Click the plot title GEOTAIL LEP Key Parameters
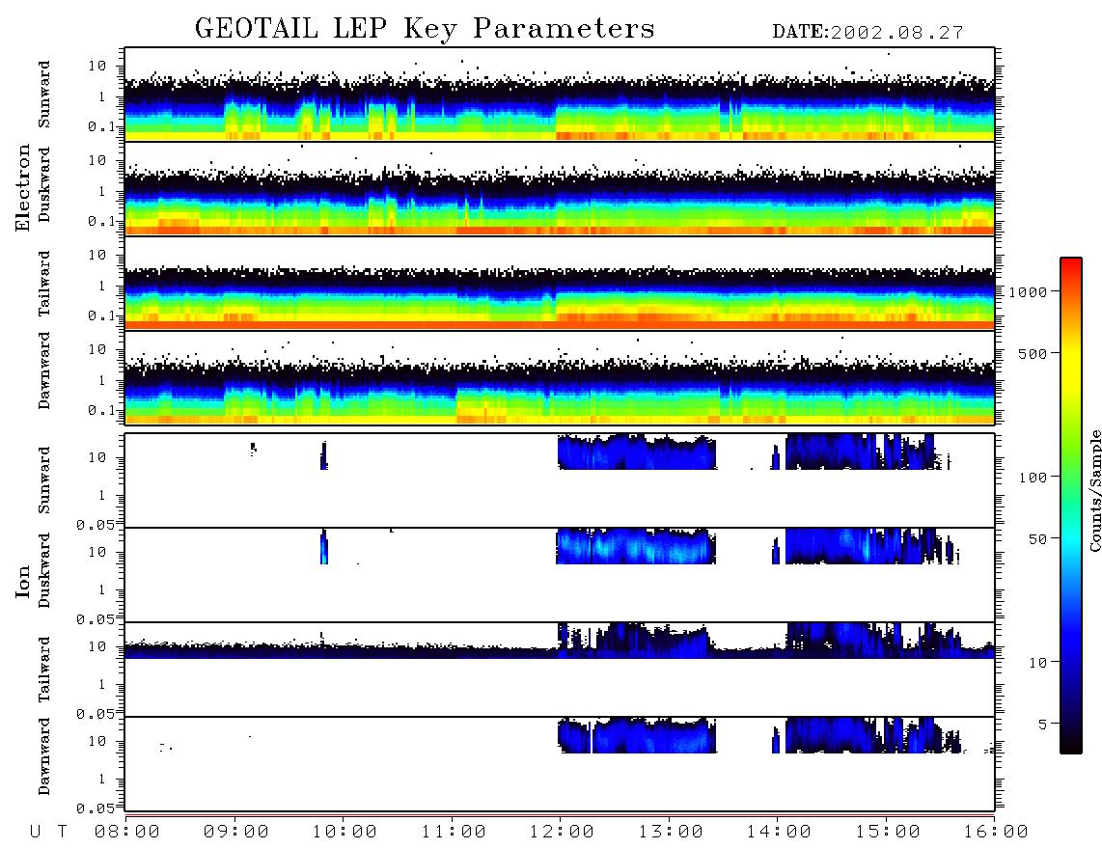This screenshot has width=1102, height=849. click(425, 29)
